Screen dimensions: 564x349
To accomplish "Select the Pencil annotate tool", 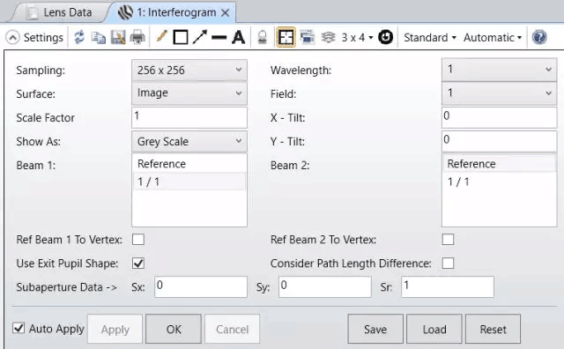I will click(162, 37).
